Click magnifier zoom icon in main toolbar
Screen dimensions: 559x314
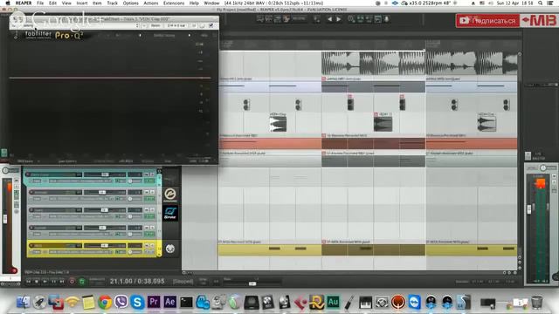point(351,19)
